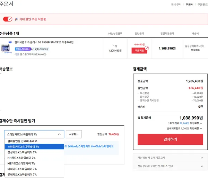Select KB카드X스마일페이 7% option
This screenshot has width=208, height=178.
coord(34,163)
